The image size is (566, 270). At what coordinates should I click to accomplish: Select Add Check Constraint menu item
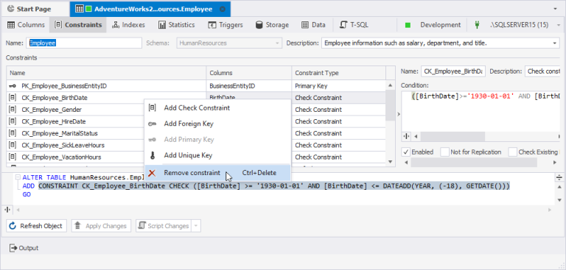217,108
